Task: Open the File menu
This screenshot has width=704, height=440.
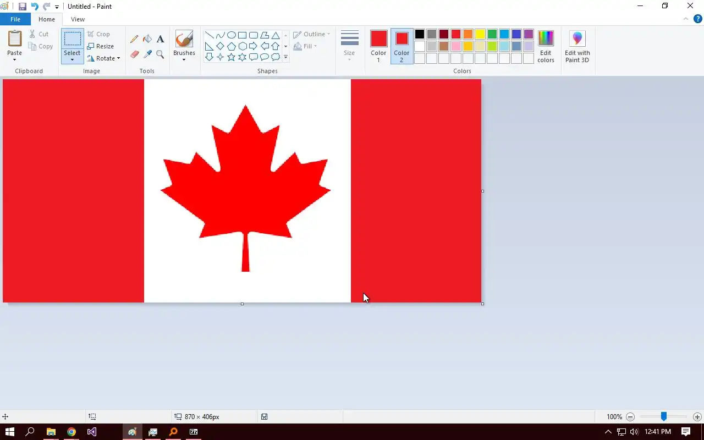Action: [15, 19]
